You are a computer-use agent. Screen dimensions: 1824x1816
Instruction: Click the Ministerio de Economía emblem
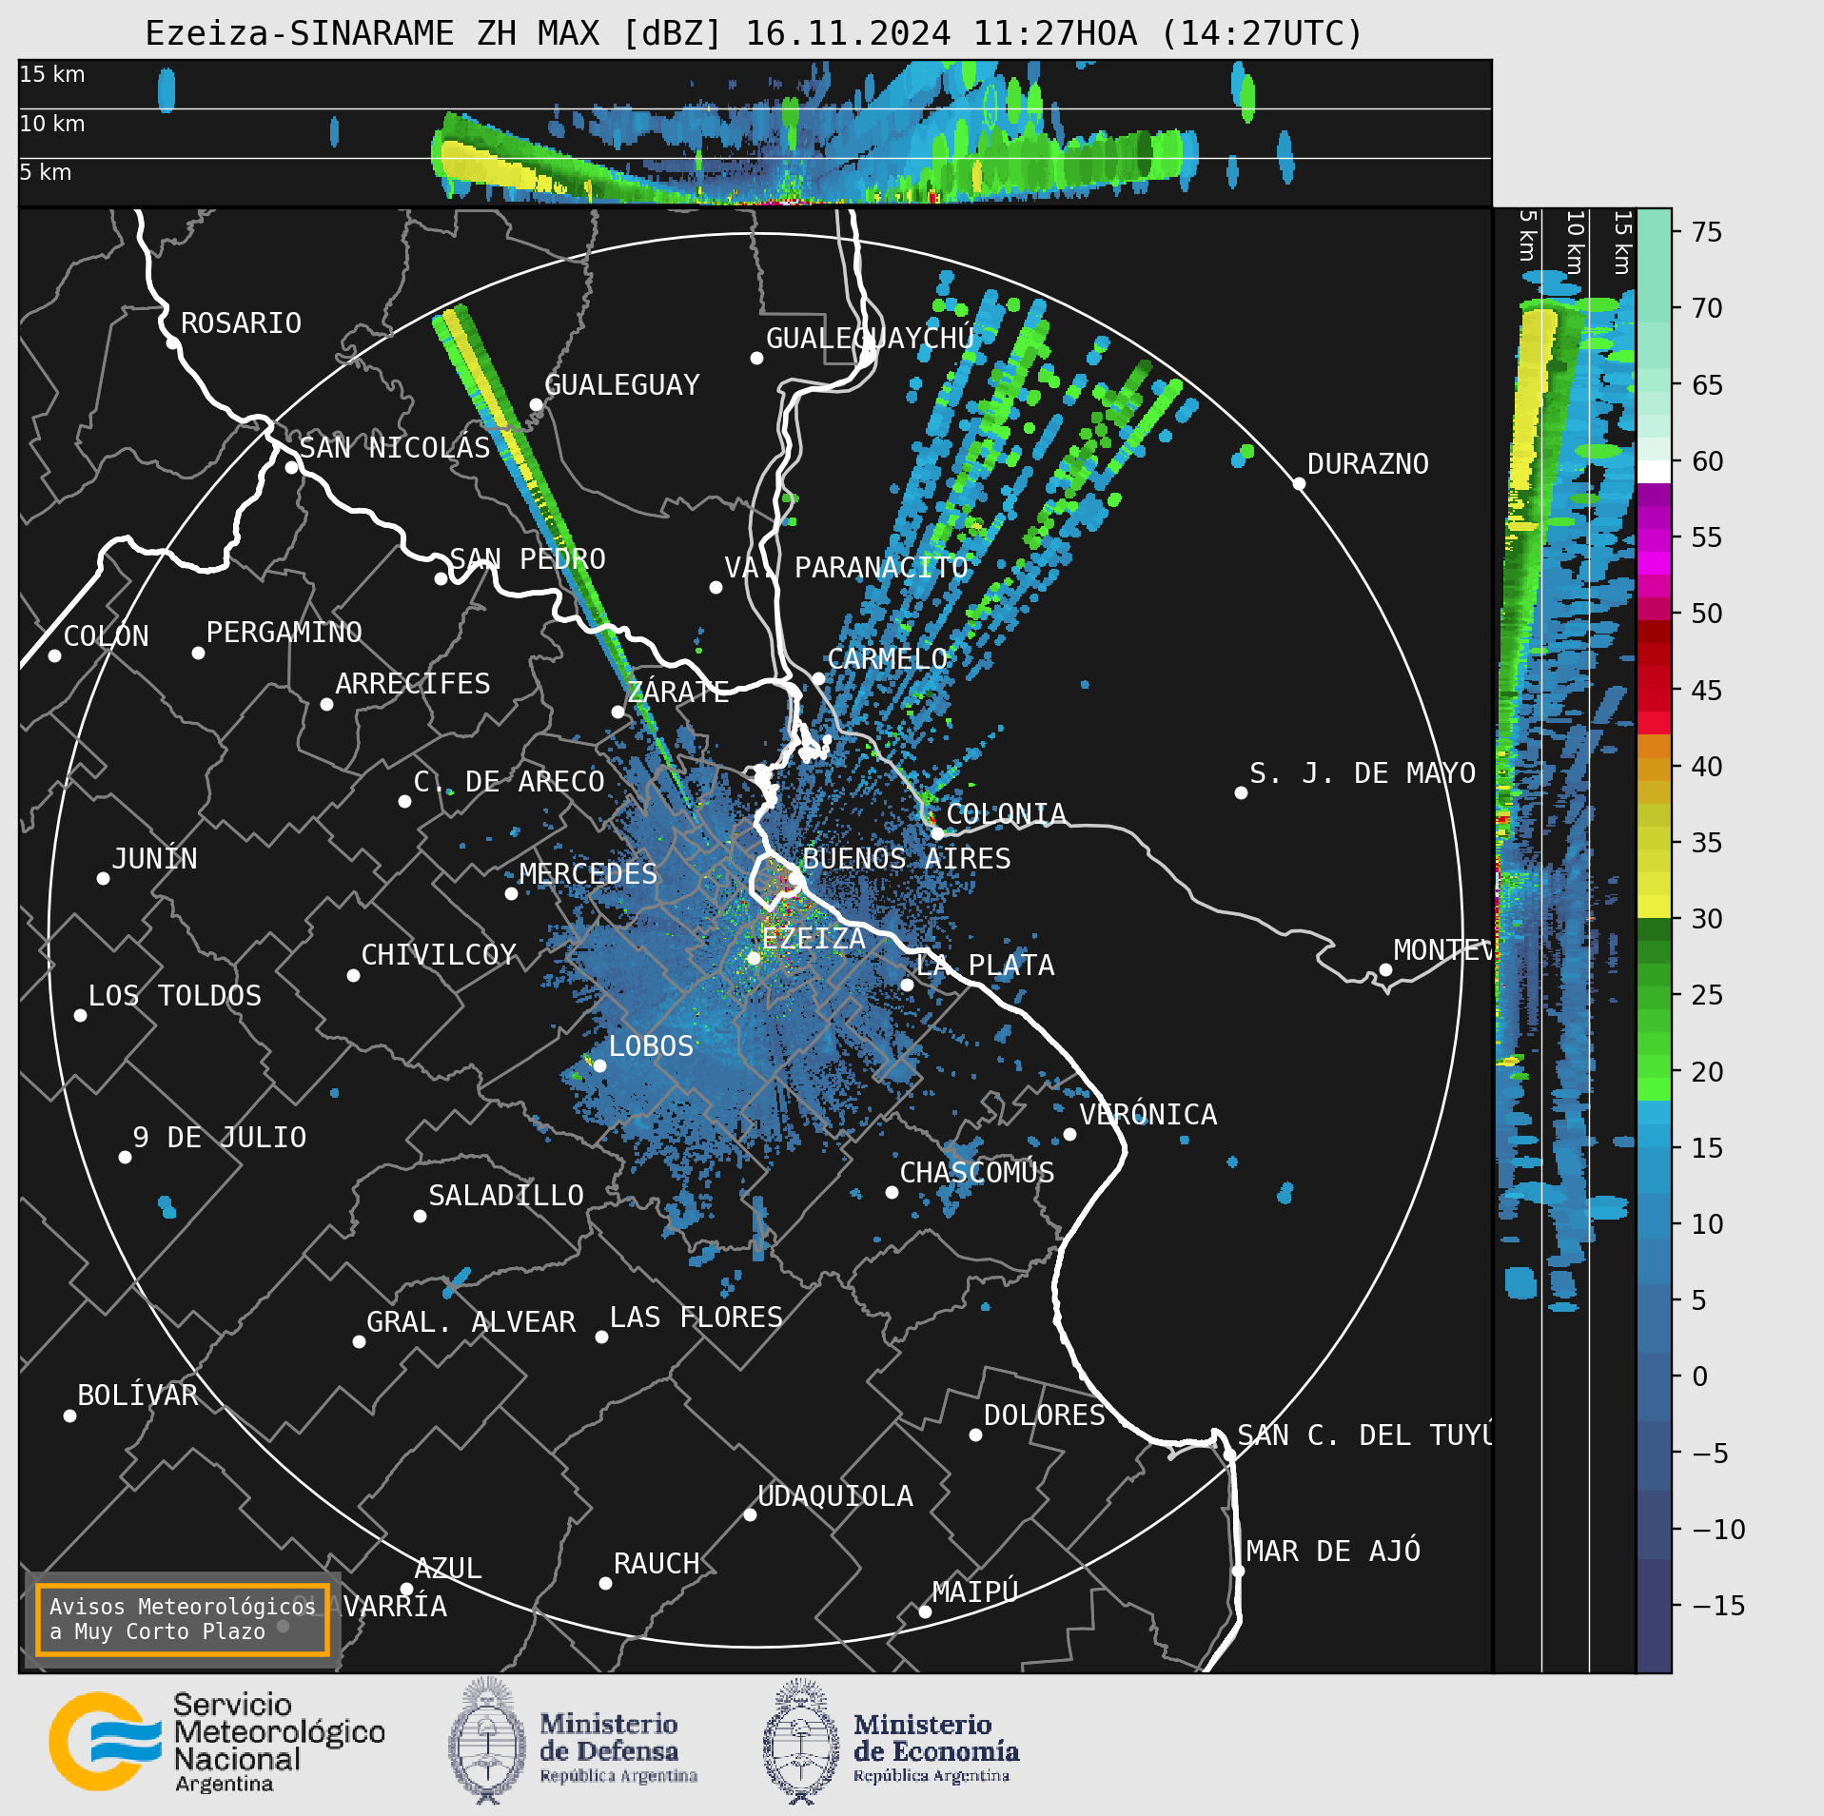tap(801, 1741)
